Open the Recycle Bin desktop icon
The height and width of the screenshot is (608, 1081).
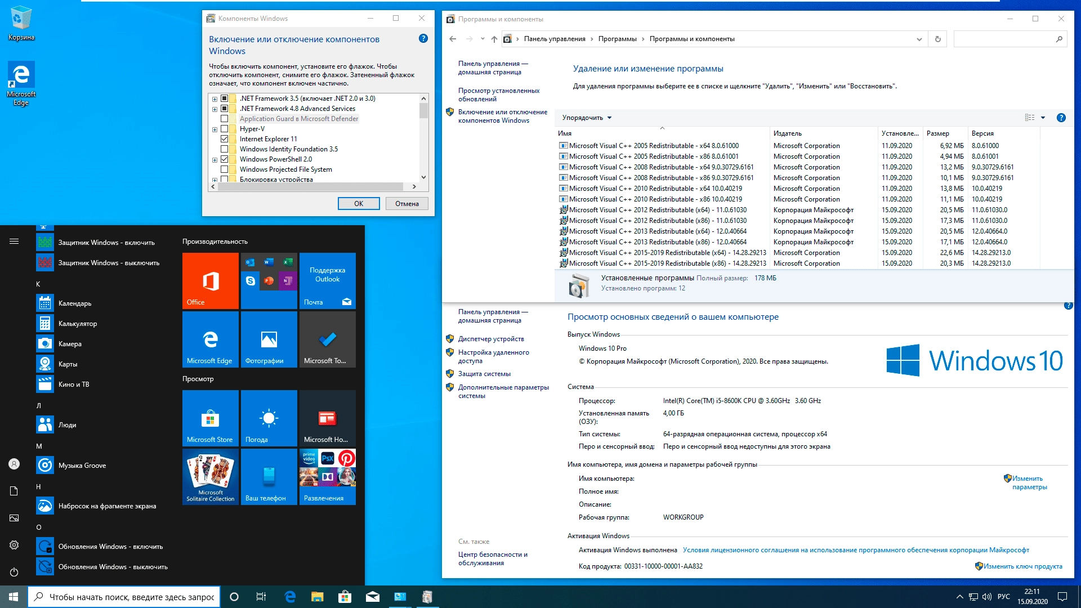tap(21, 24)
